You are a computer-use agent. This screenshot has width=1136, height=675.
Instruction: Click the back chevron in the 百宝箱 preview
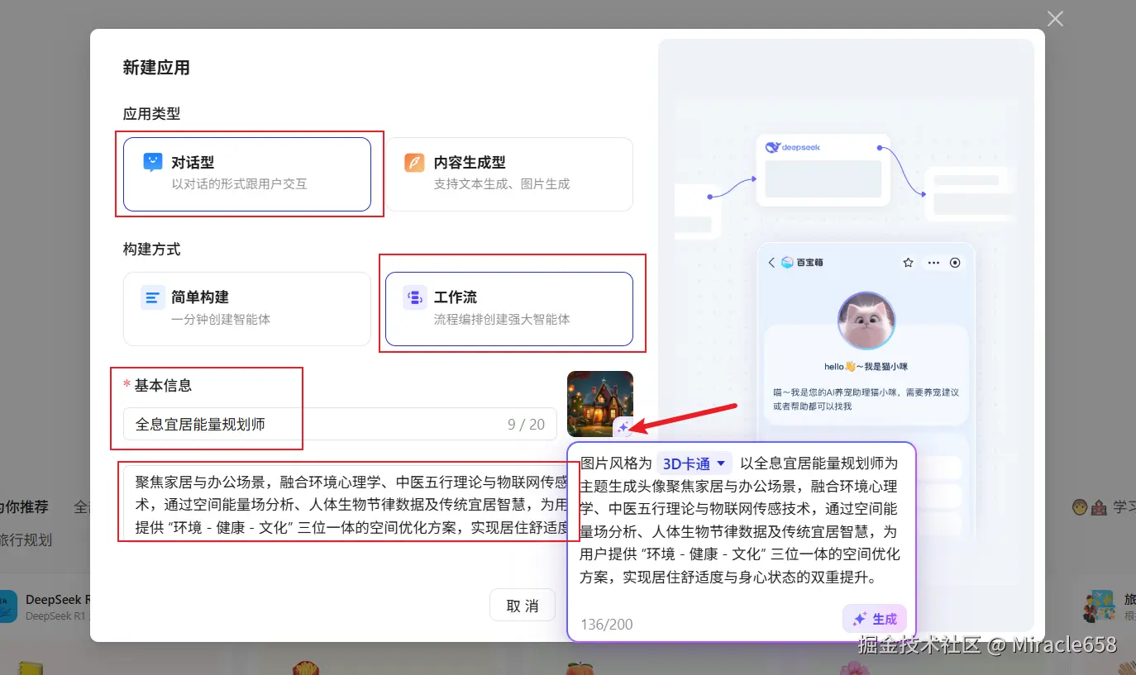click(x=770, y=262)
